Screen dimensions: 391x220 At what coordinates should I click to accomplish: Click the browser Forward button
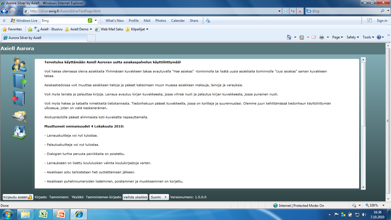pos(13,11)
